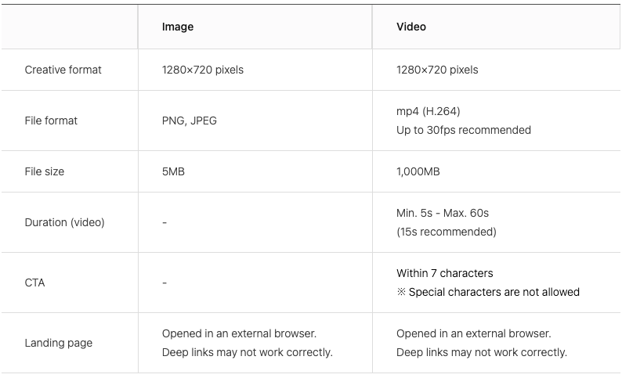The width and height of the screenshot is (622, 378).
Task: Click the (15s recommended) text
Action: (x=447, y=232)
